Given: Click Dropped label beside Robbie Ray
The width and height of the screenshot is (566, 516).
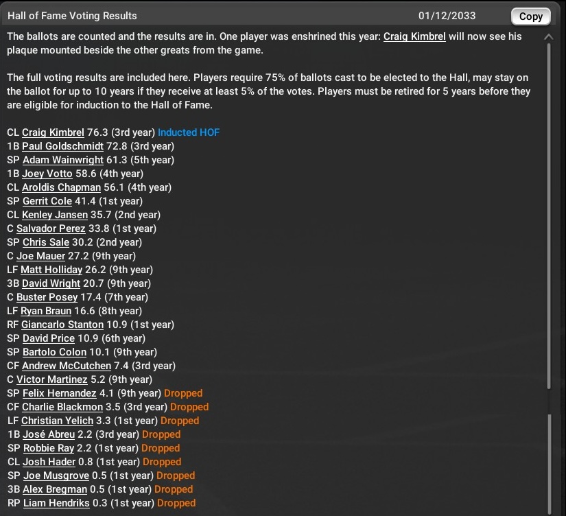Looking at the screenshot, I should click(161, 448).
